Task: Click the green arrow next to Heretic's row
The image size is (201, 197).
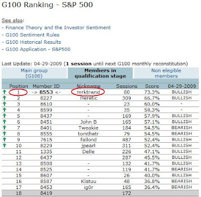Action: (x=5, y=98)
